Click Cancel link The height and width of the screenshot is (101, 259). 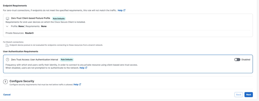coord(7,95)
